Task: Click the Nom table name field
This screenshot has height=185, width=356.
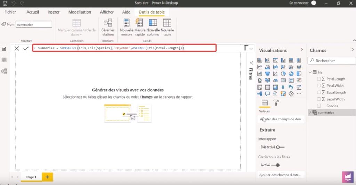Action: click(34, 25)
